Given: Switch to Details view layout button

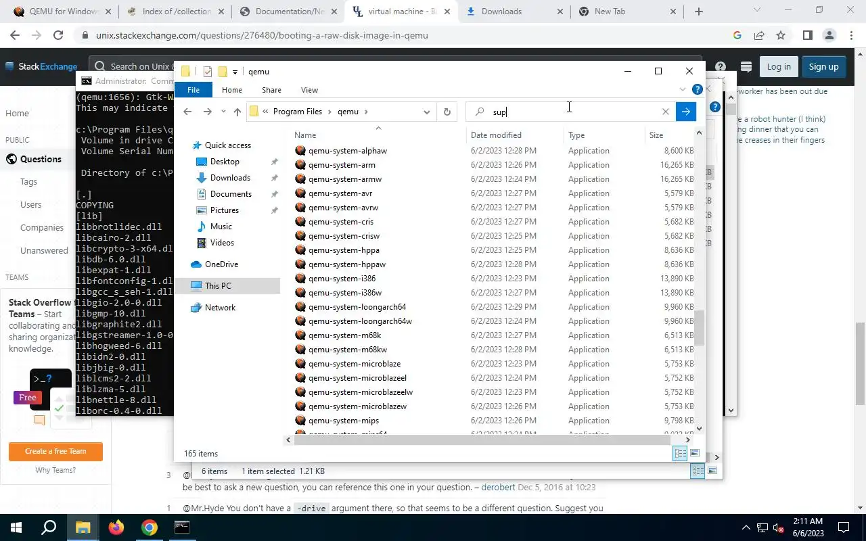Looking at the screenshot, I should coord(681,454).
